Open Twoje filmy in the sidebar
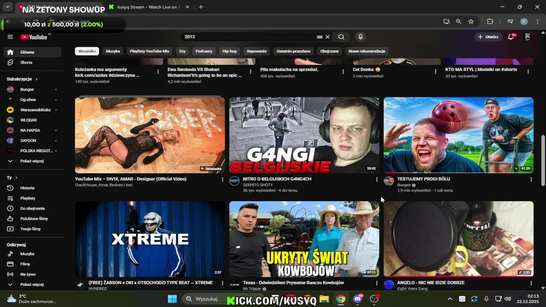The height and width of the screenshot is (307, 546). coord(32,229)
